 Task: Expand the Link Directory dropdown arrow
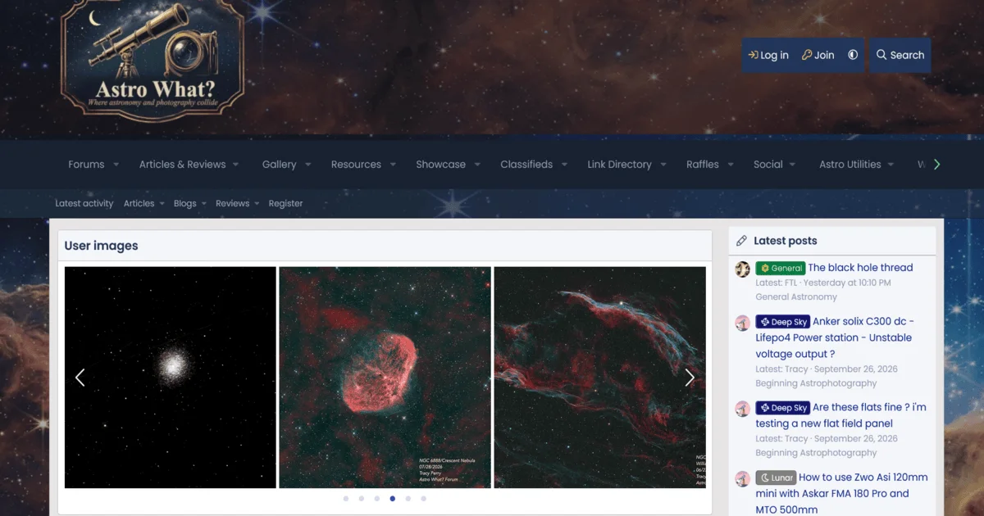[x=663, y=165]
